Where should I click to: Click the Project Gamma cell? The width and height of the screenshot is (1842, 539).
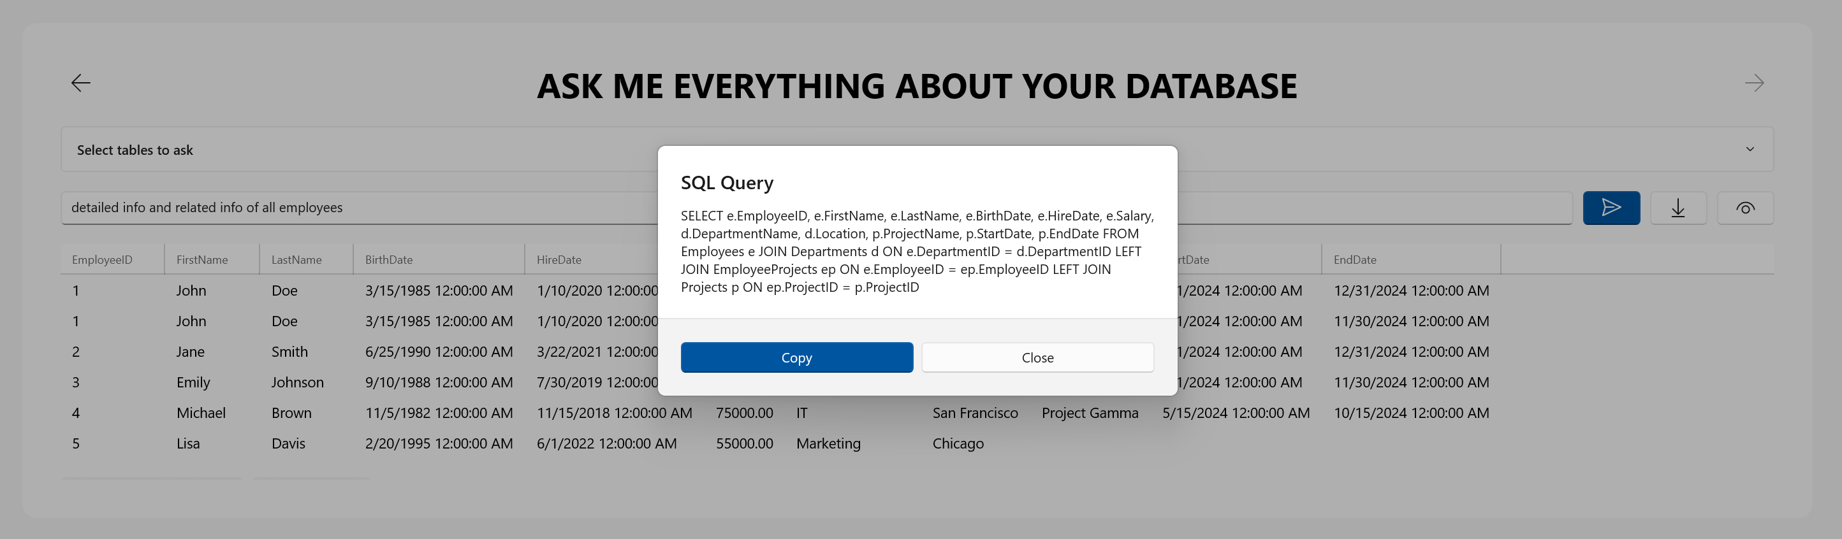pos(1090,413)
